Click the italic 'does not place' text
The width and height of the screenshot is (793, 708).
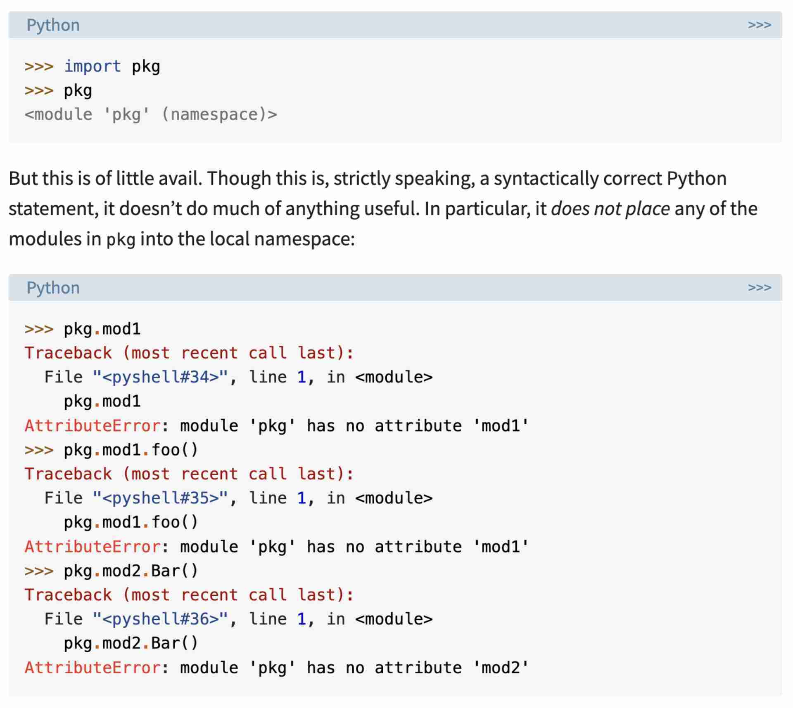[x=610, y=209]
